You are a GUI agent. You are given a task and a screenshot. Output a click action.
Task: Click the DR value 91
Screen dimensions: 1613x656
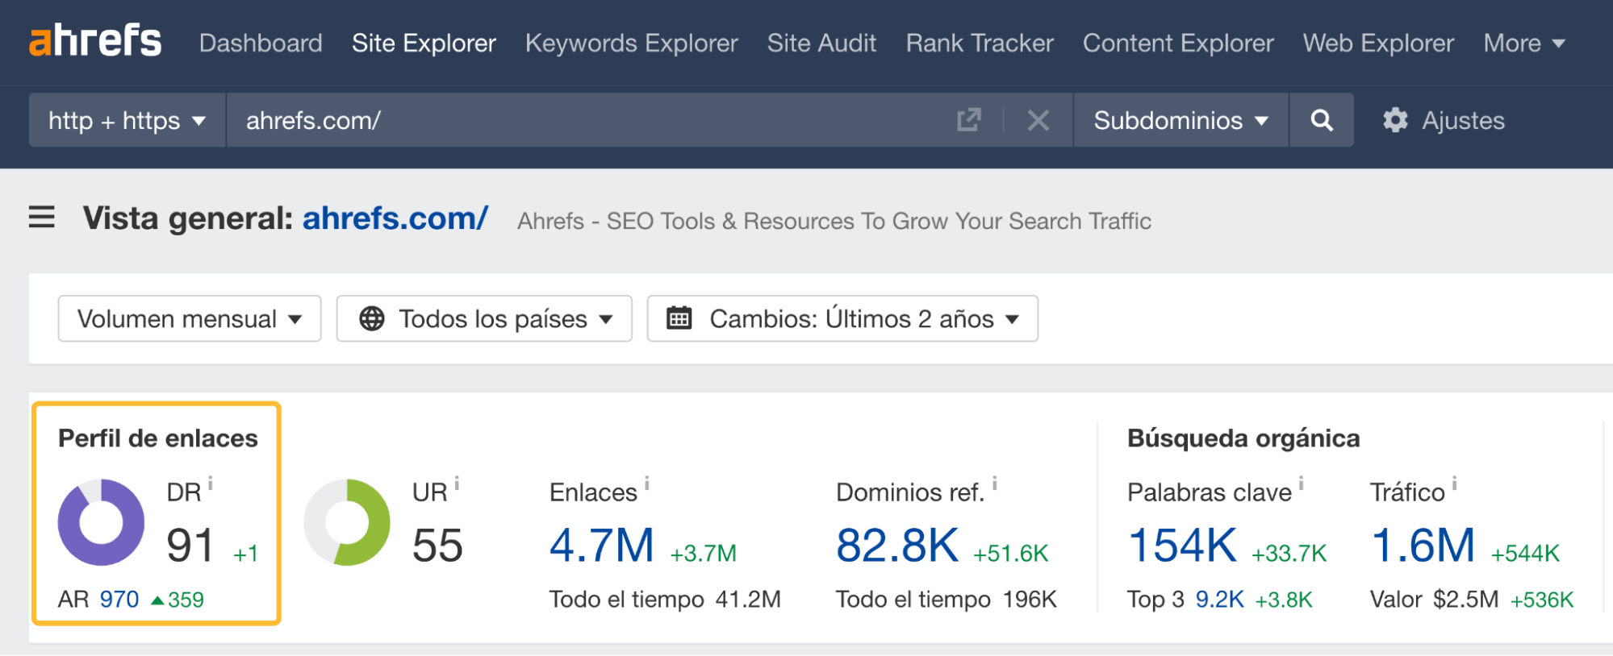coord(190,546)
